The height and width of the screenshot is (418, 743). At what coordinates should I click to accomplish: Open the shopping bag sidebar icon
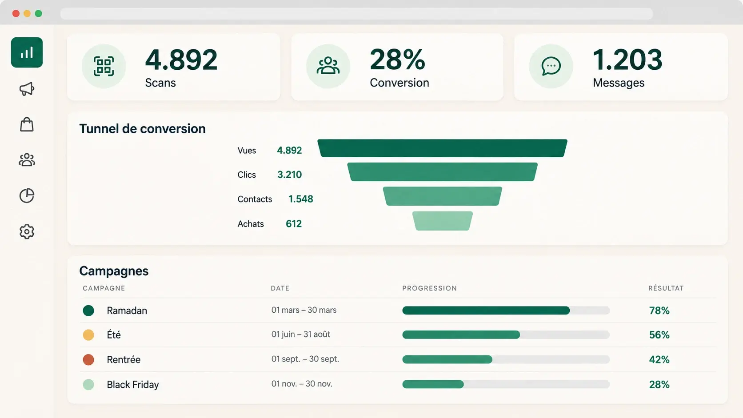pyautogui.click(x=27, y=124)
